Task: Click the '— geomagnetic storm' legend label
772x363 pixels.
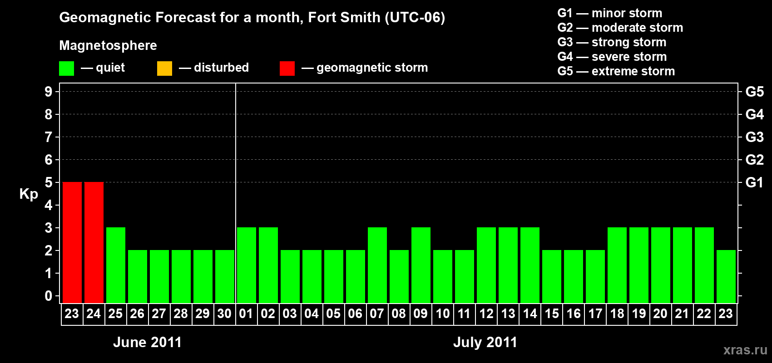Action: click(365, 68)
